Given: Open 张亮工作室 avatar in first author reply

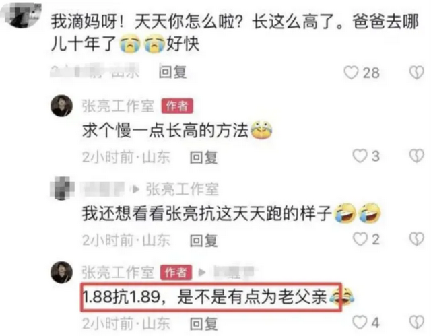Looking at the screenshot, I should click(61, 106).
